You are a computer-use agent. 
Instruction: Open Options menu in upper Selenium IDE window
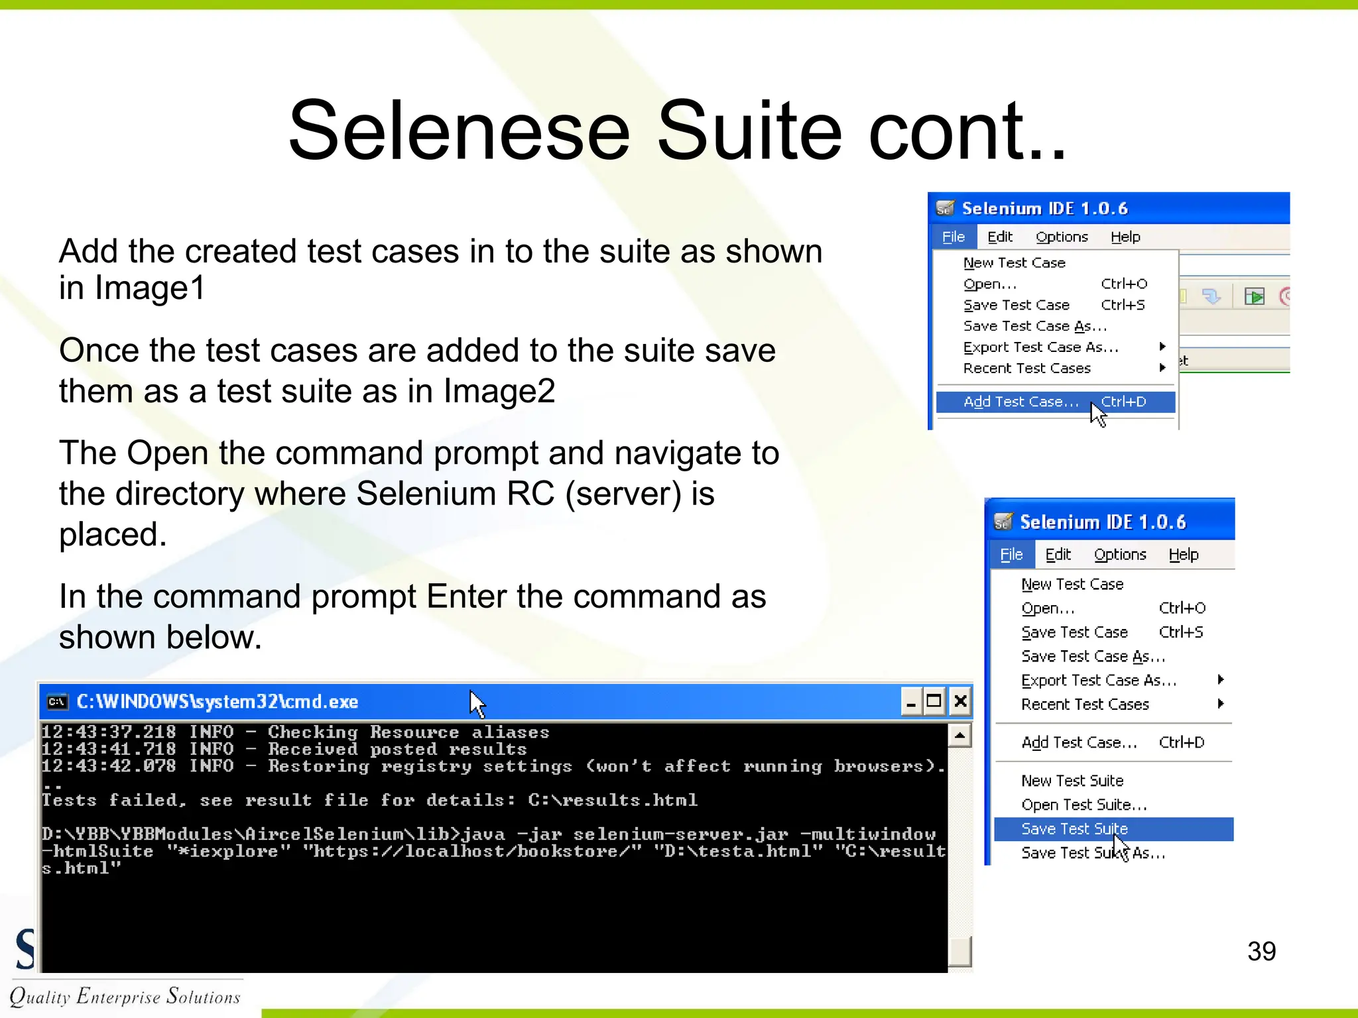tap(1062, 237)
